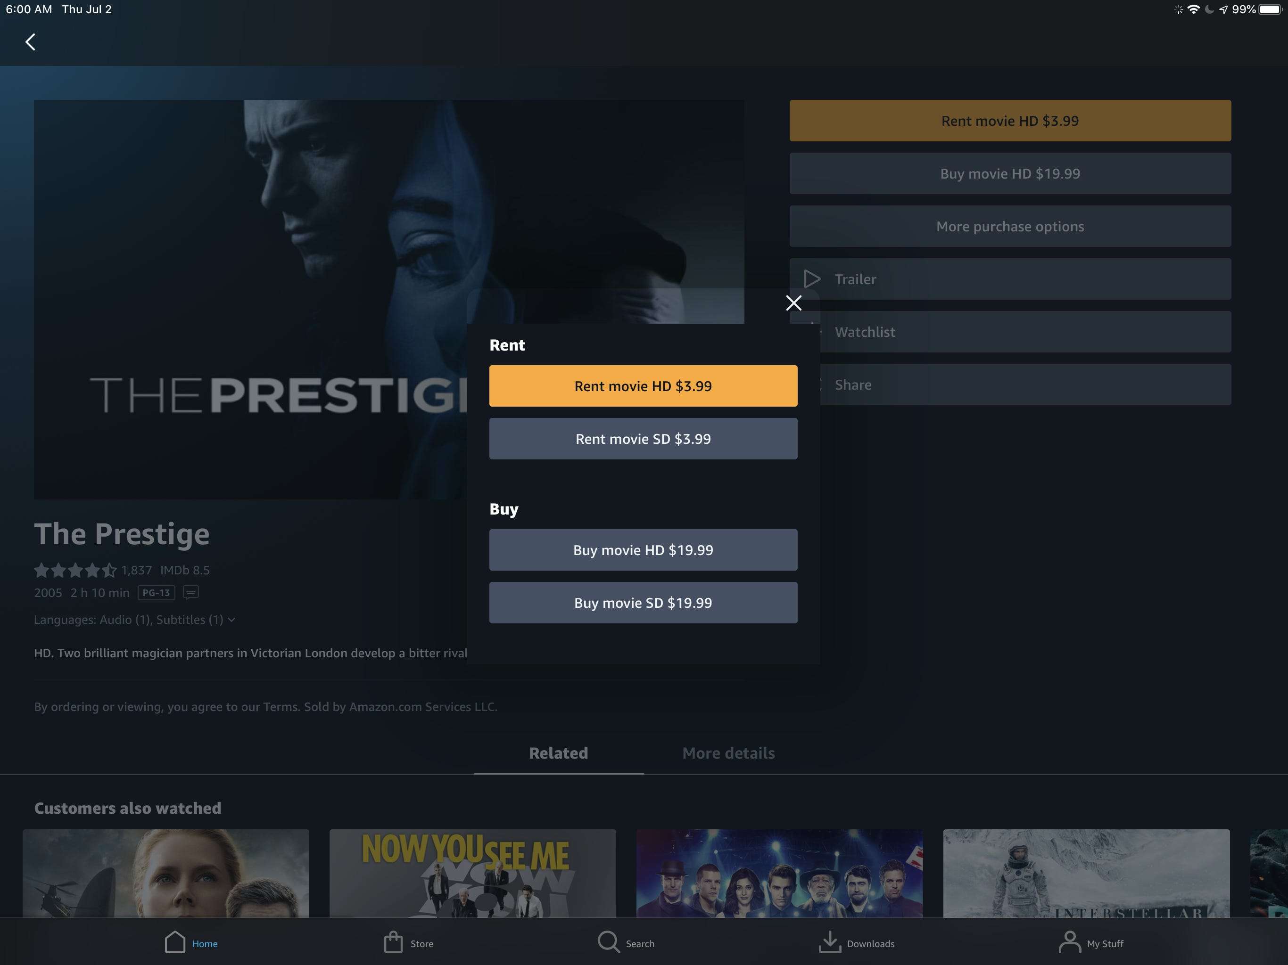This screenshot has width=1288, height=965.
Task: Select the Related tab
Action: coord(558,752)
